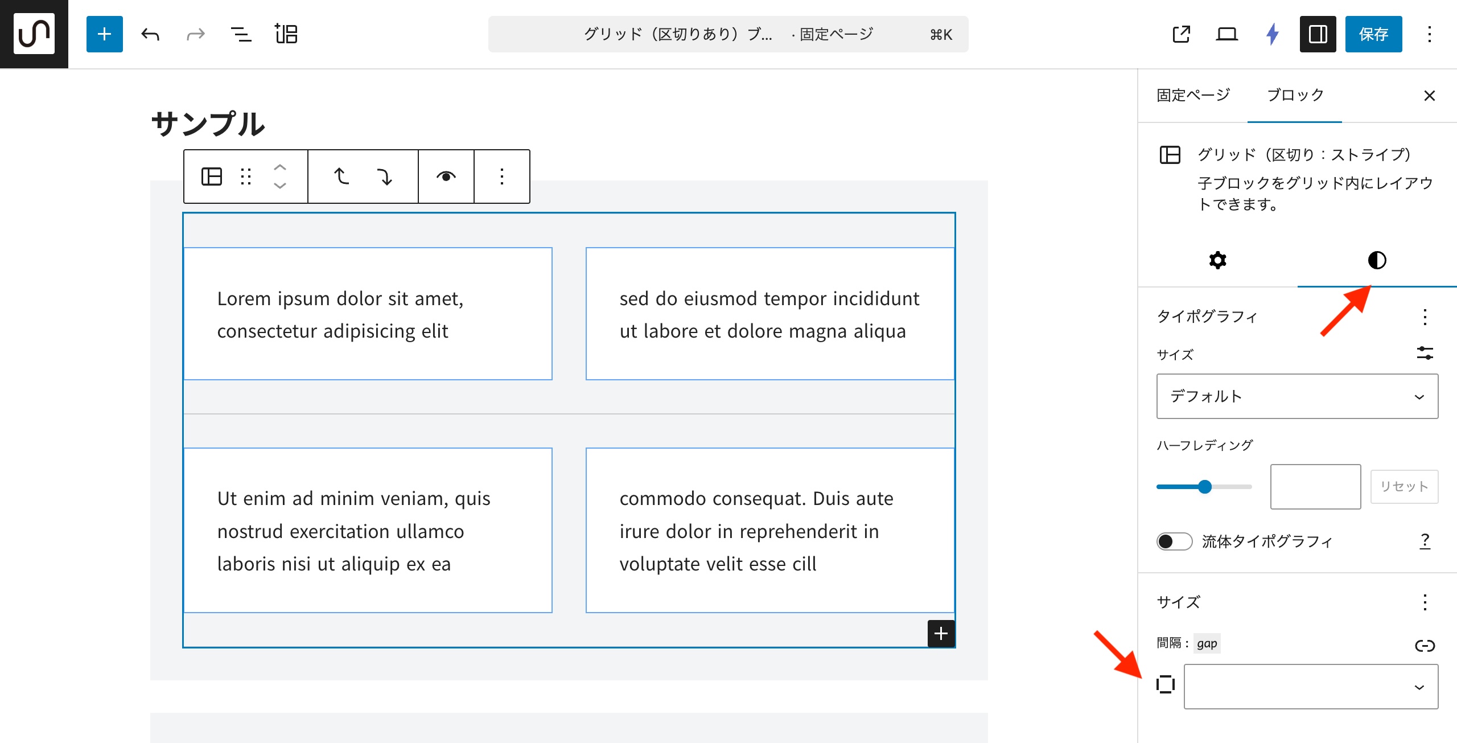Screen dimensions: 1457x743
Task: Open the block settings gear tab
Action: tap(1217, 260)
